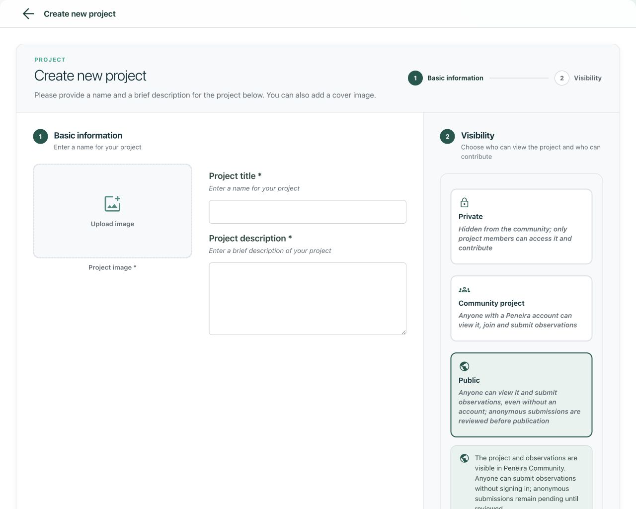Click the 'Please provide a name' intro sentence
Image resolution: width=636 pixels, height=509 pixels.
205,95
